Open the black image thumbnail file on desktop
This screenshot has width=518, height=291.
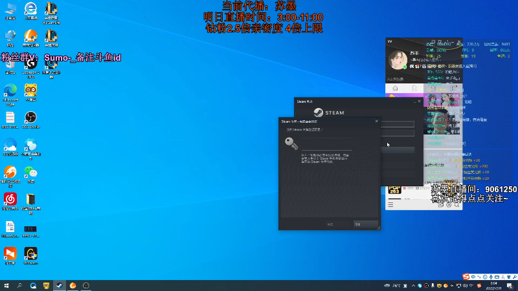[30, 231]
